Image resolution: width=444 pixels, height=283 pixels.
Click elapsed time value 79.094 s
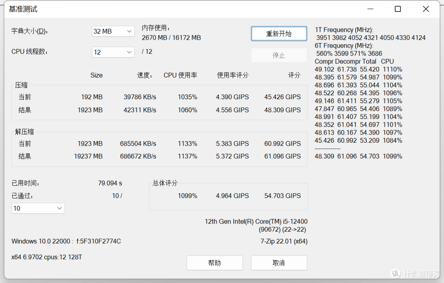110,183
